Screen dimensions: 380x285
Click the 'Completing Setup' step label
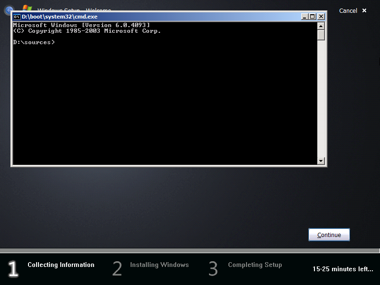pos(255,265)
